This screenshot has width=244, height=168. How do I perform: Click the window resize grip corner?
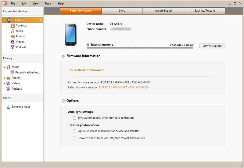coord(242,166)
